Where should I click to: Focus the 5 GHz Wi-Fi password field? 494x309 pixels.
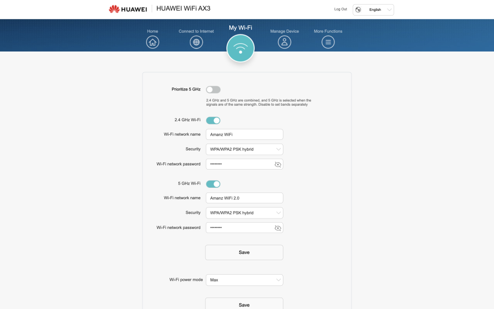point(244,228)
